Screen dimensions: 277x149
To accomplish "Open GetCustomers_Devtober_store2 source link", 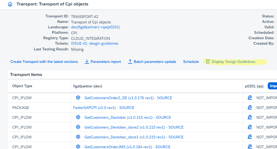I will [134, 127].
